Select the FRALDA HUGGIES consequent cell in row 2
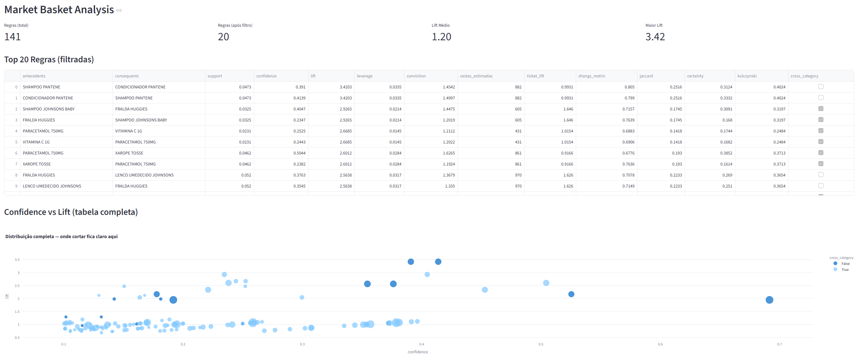The height and width of the screenshot is (358, 858). [159, 109]
